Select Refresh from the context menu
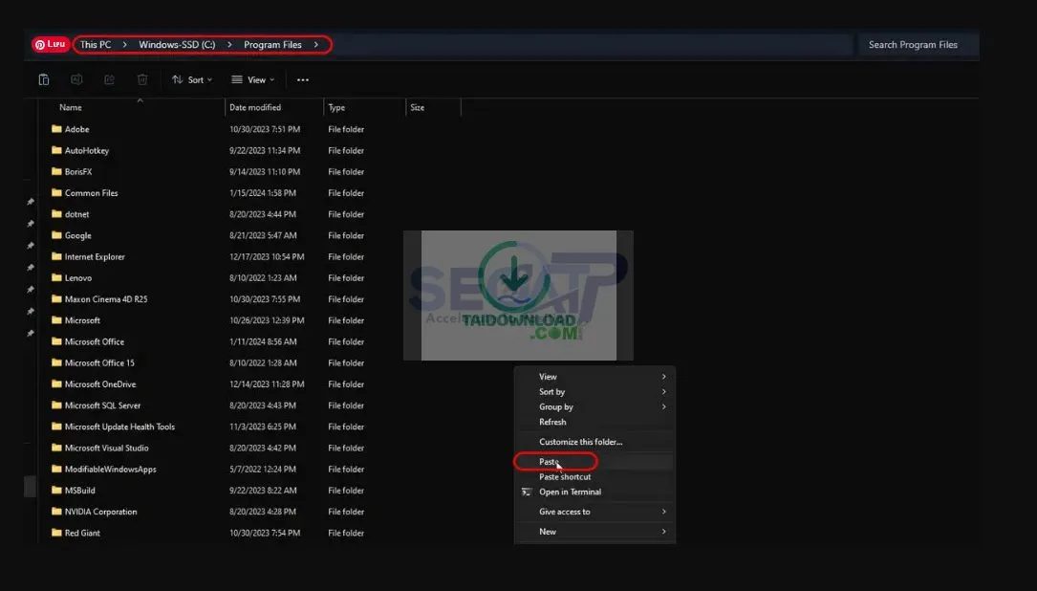This screenshot has height=591, width=1037. pyautogui.click(x=552, y=422)
